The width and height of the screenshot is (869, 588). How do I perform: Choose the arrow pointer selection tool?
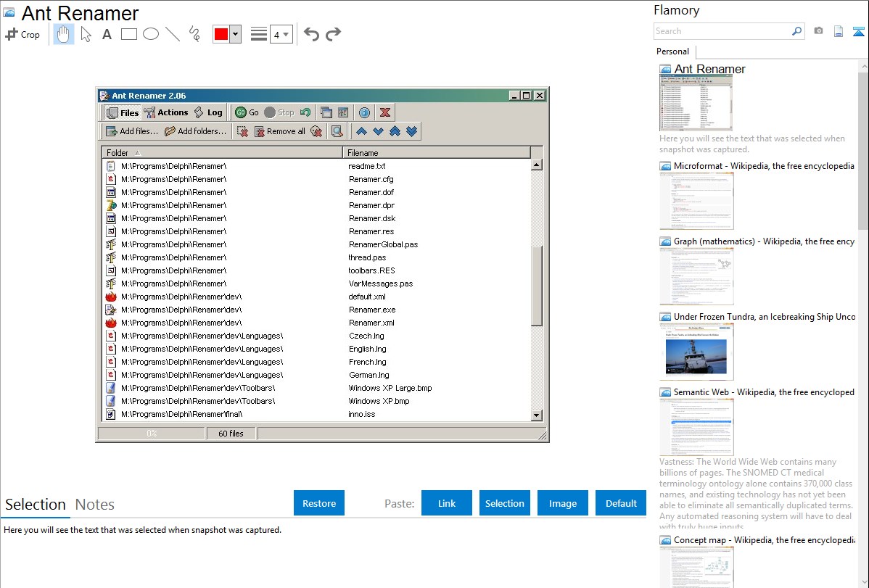[86, 34]
